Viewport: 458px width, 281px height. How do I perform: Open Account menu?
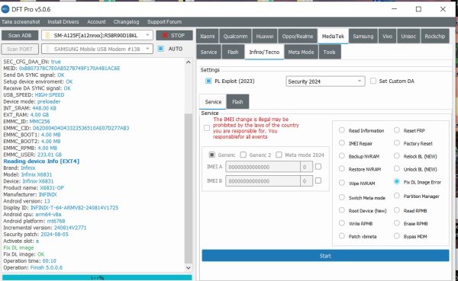pos(96,22)
